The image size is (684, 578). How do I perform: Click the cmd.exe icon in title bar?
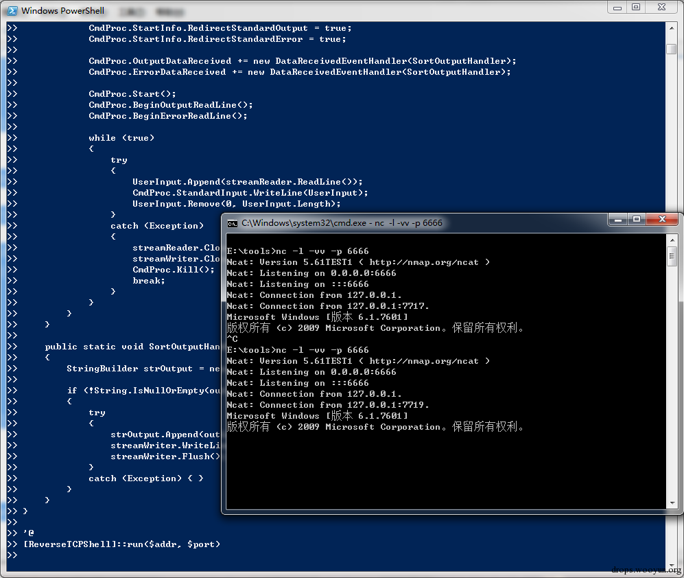pyautogui.click(x=233, y=224)
